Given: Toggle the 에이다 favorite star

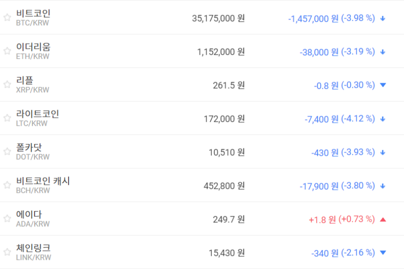Looking at the screenshot, I should click(7, 219).
